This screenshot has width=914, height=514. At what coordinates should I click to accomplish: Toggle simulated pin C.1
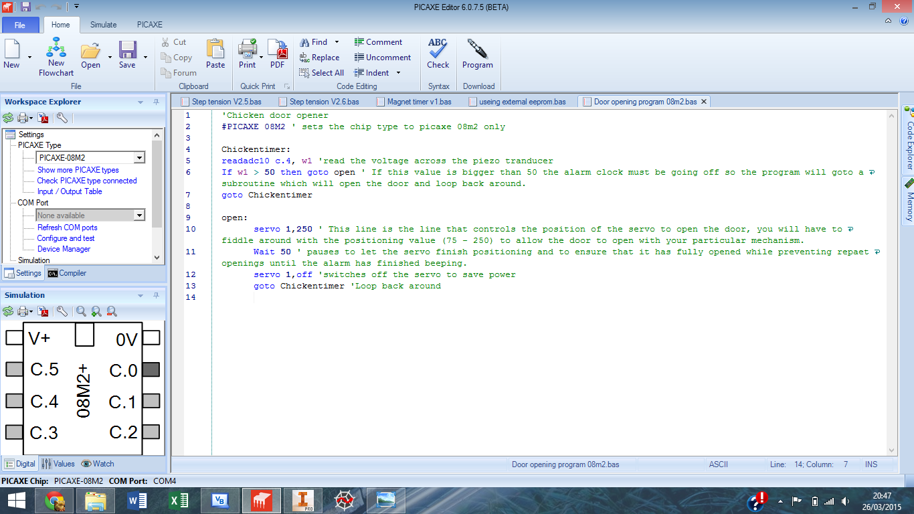pyautogui.click(x=151, y=401)
